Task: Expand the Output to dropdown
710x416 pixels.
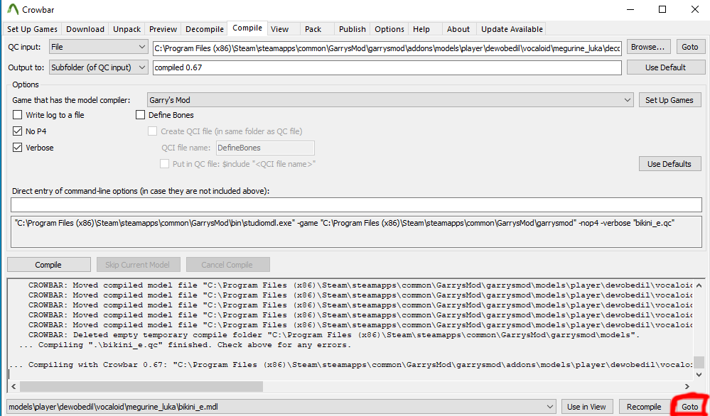Action: [98, 67]
